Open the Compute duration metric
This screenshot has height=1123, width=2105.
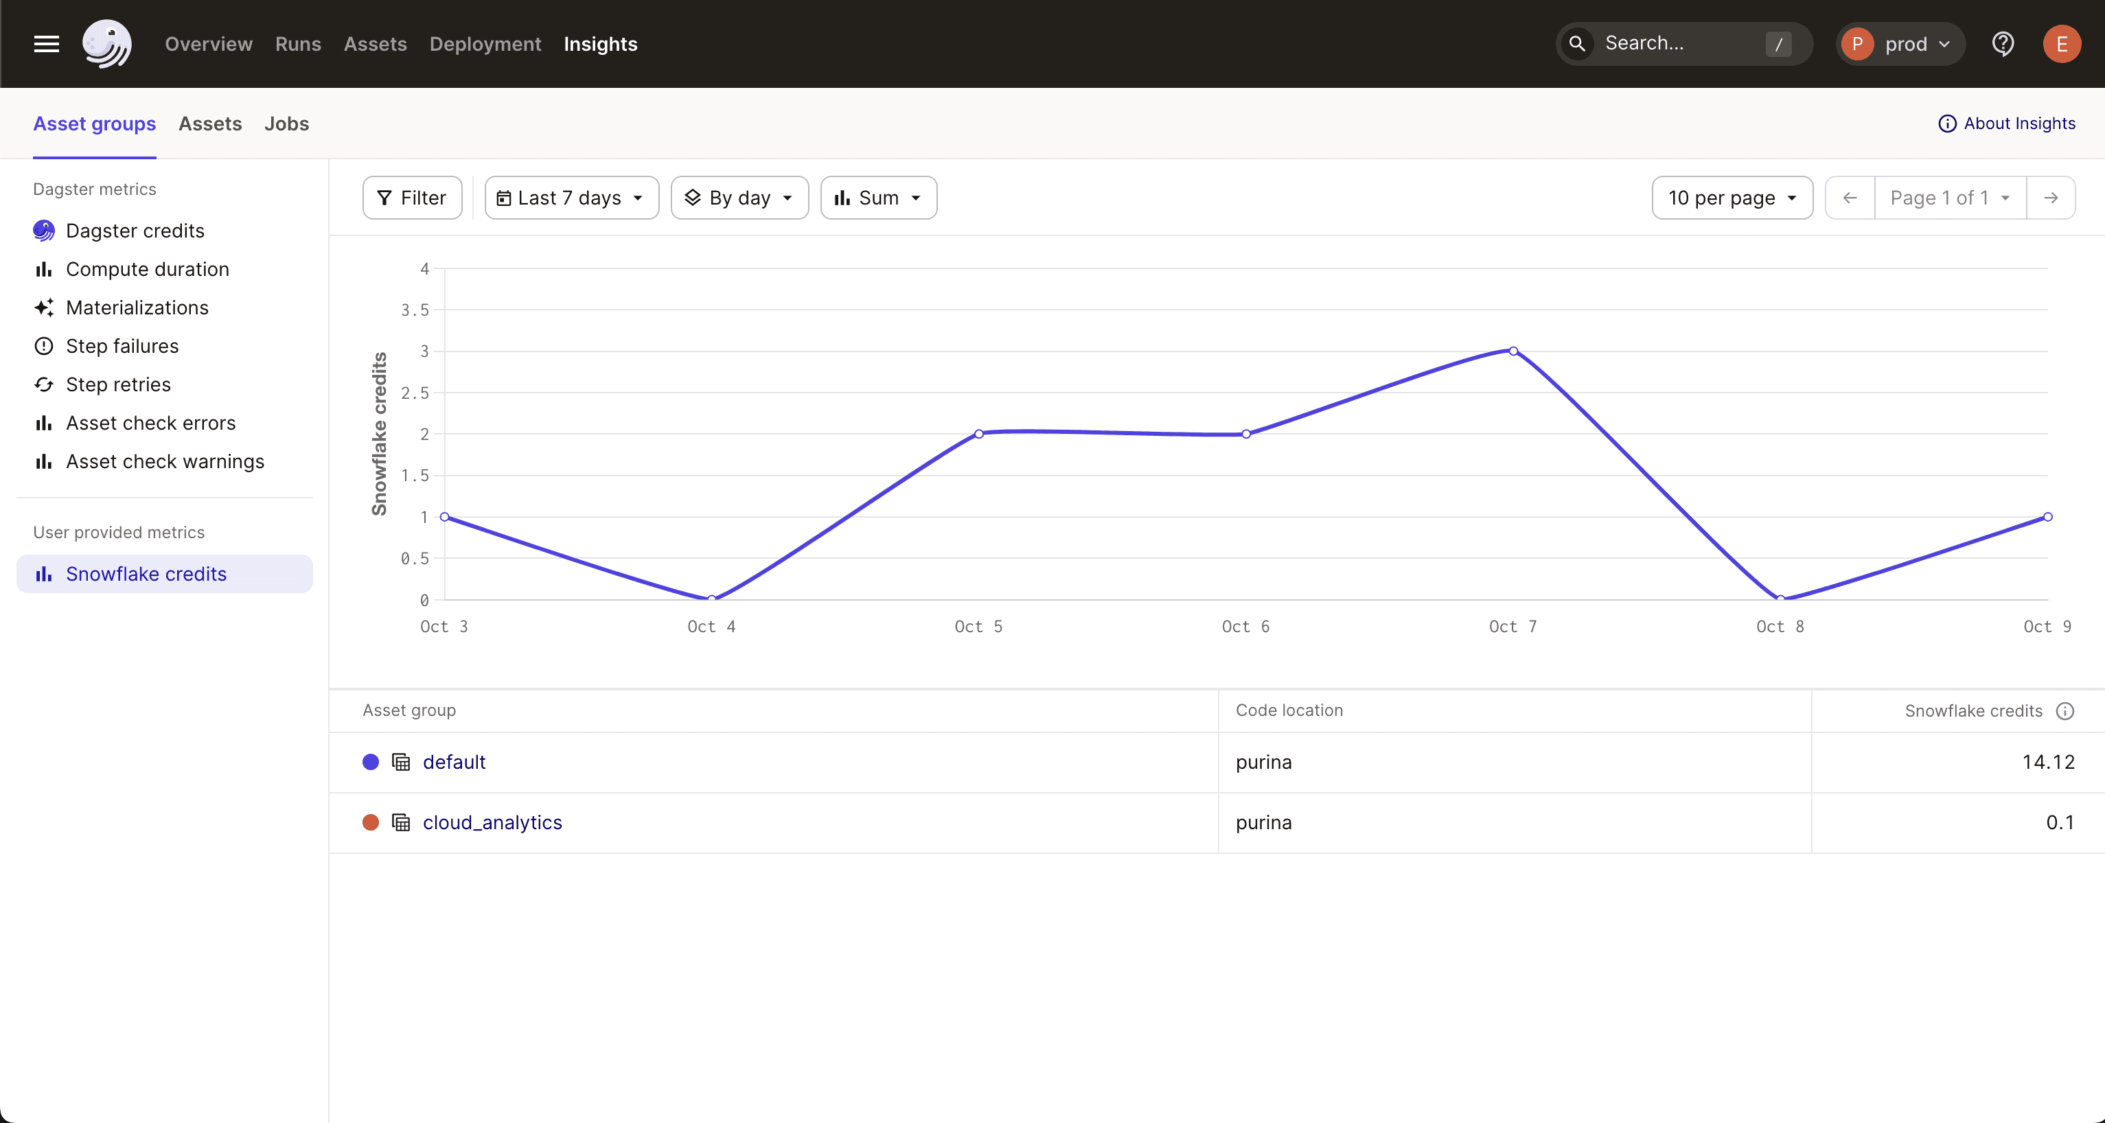[x=147, y=268]
